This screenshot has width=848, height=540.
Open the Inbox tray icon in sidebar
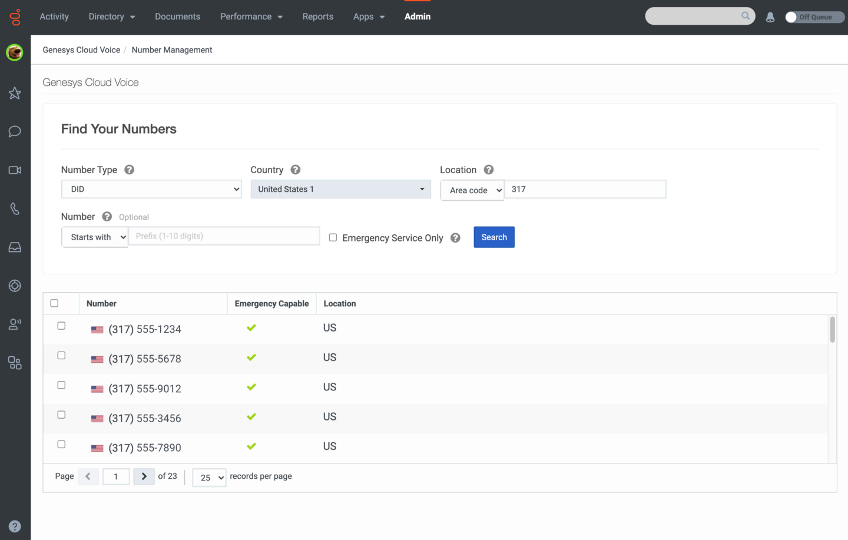[15, 247]
